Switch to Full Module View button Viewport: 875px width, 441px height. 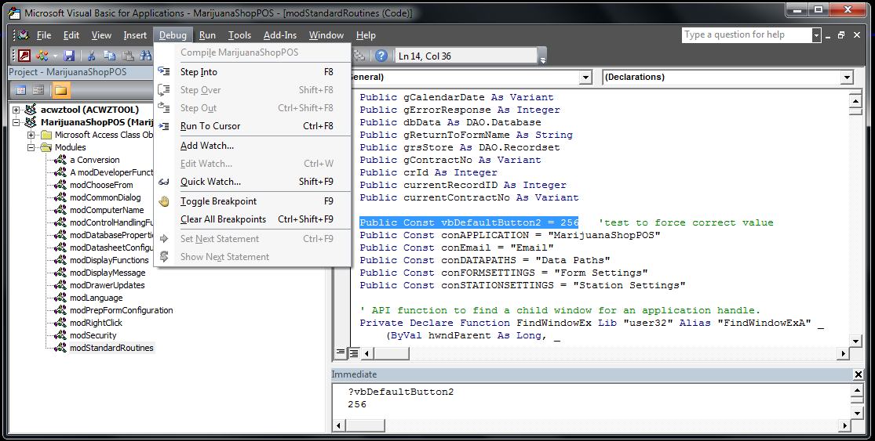[352, 352]
